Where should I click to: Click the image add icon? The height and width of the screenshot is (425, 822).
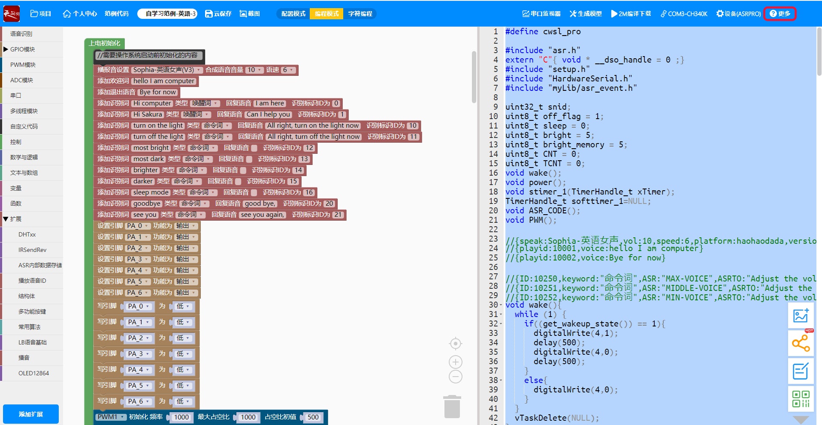pos(801,316)
